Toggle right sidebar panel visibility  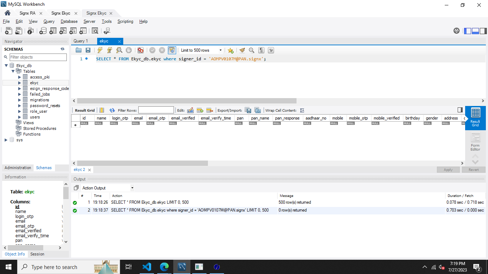click(483, 31)
